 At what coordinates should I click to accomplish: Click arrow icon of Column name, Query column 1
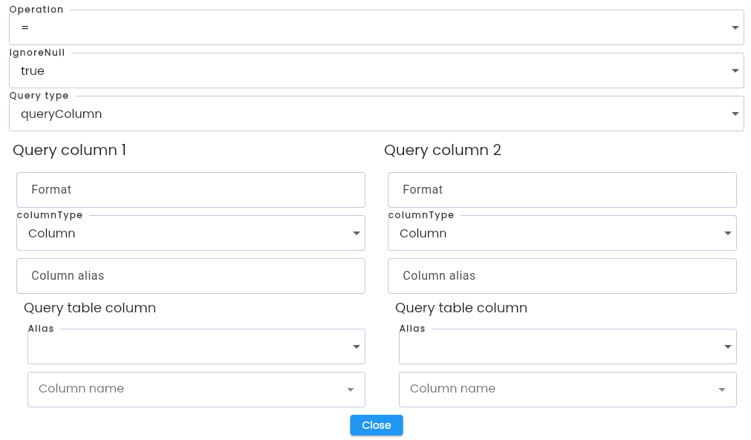351,390
